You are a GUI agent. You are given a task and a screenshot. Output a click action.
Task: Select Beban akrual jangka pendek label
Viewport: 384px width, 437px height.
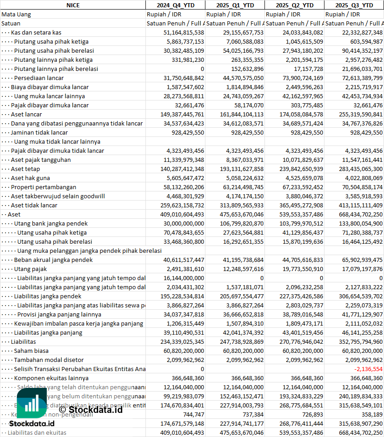pos(54,260)
